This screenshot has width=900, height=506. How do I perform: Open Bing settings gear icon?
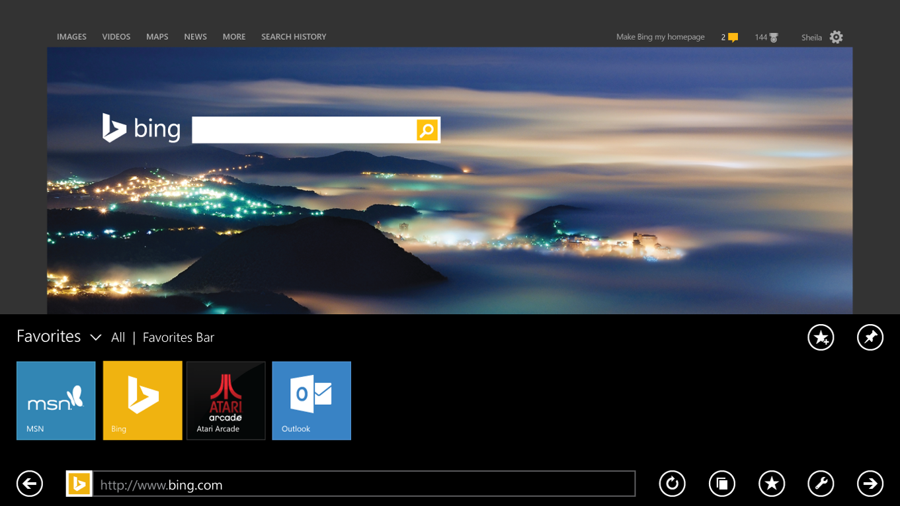pos(837,37)
